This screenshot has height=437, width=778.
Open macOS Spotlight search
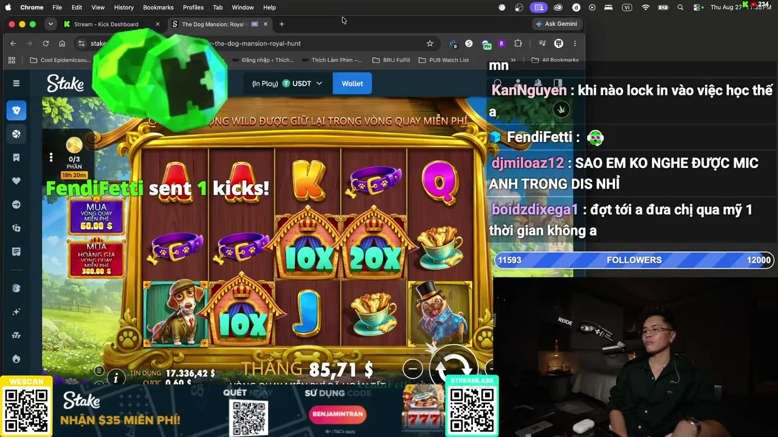[680, 7]
